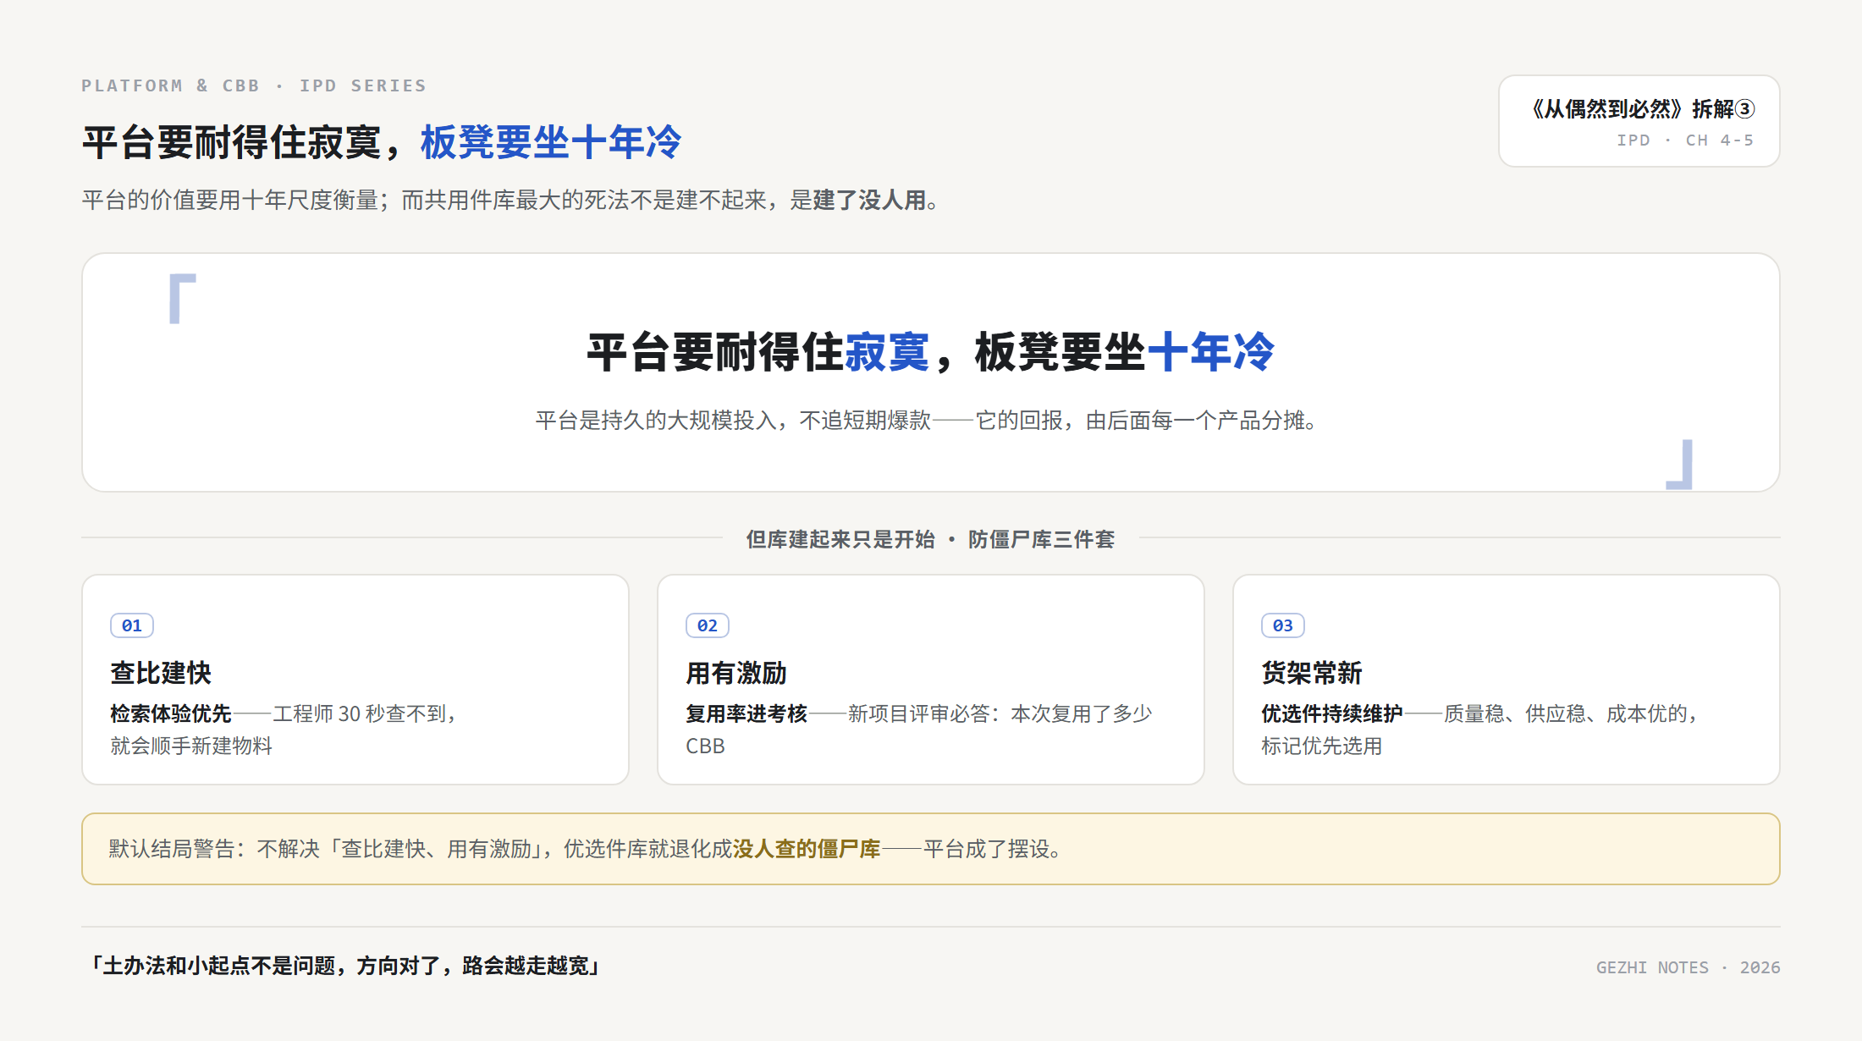Click the opening corner bracket decoration

[x=182, y=299]
